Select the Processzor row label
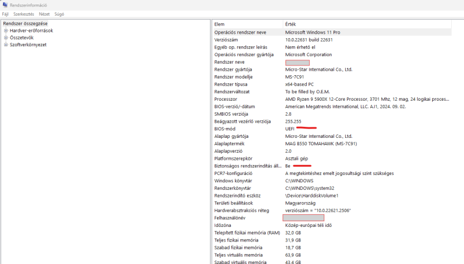Screen dimensions: 464x264 coord(226,99)
